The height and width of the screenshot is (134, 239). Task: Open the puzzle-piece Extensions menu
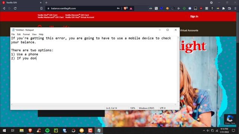pyautogui.click(x=223, y=8)
